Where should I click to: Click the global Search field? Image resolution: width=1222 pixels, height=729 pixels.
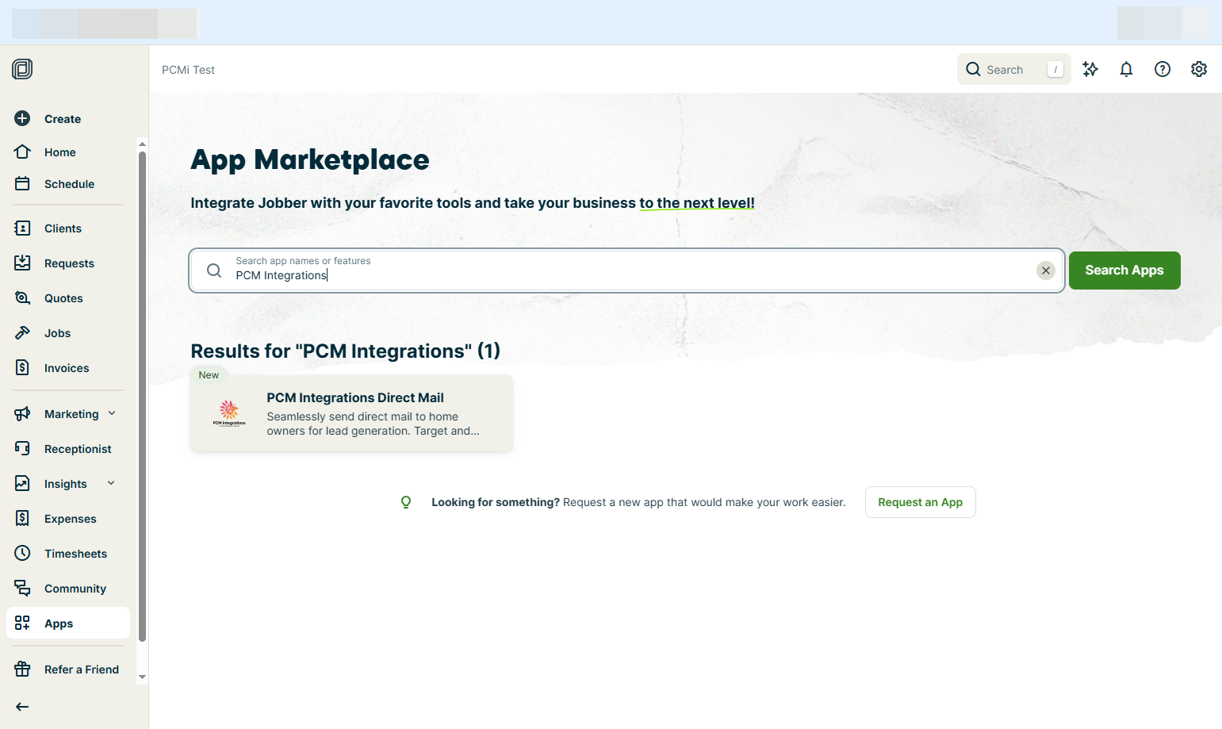[x=1013, y=69]
